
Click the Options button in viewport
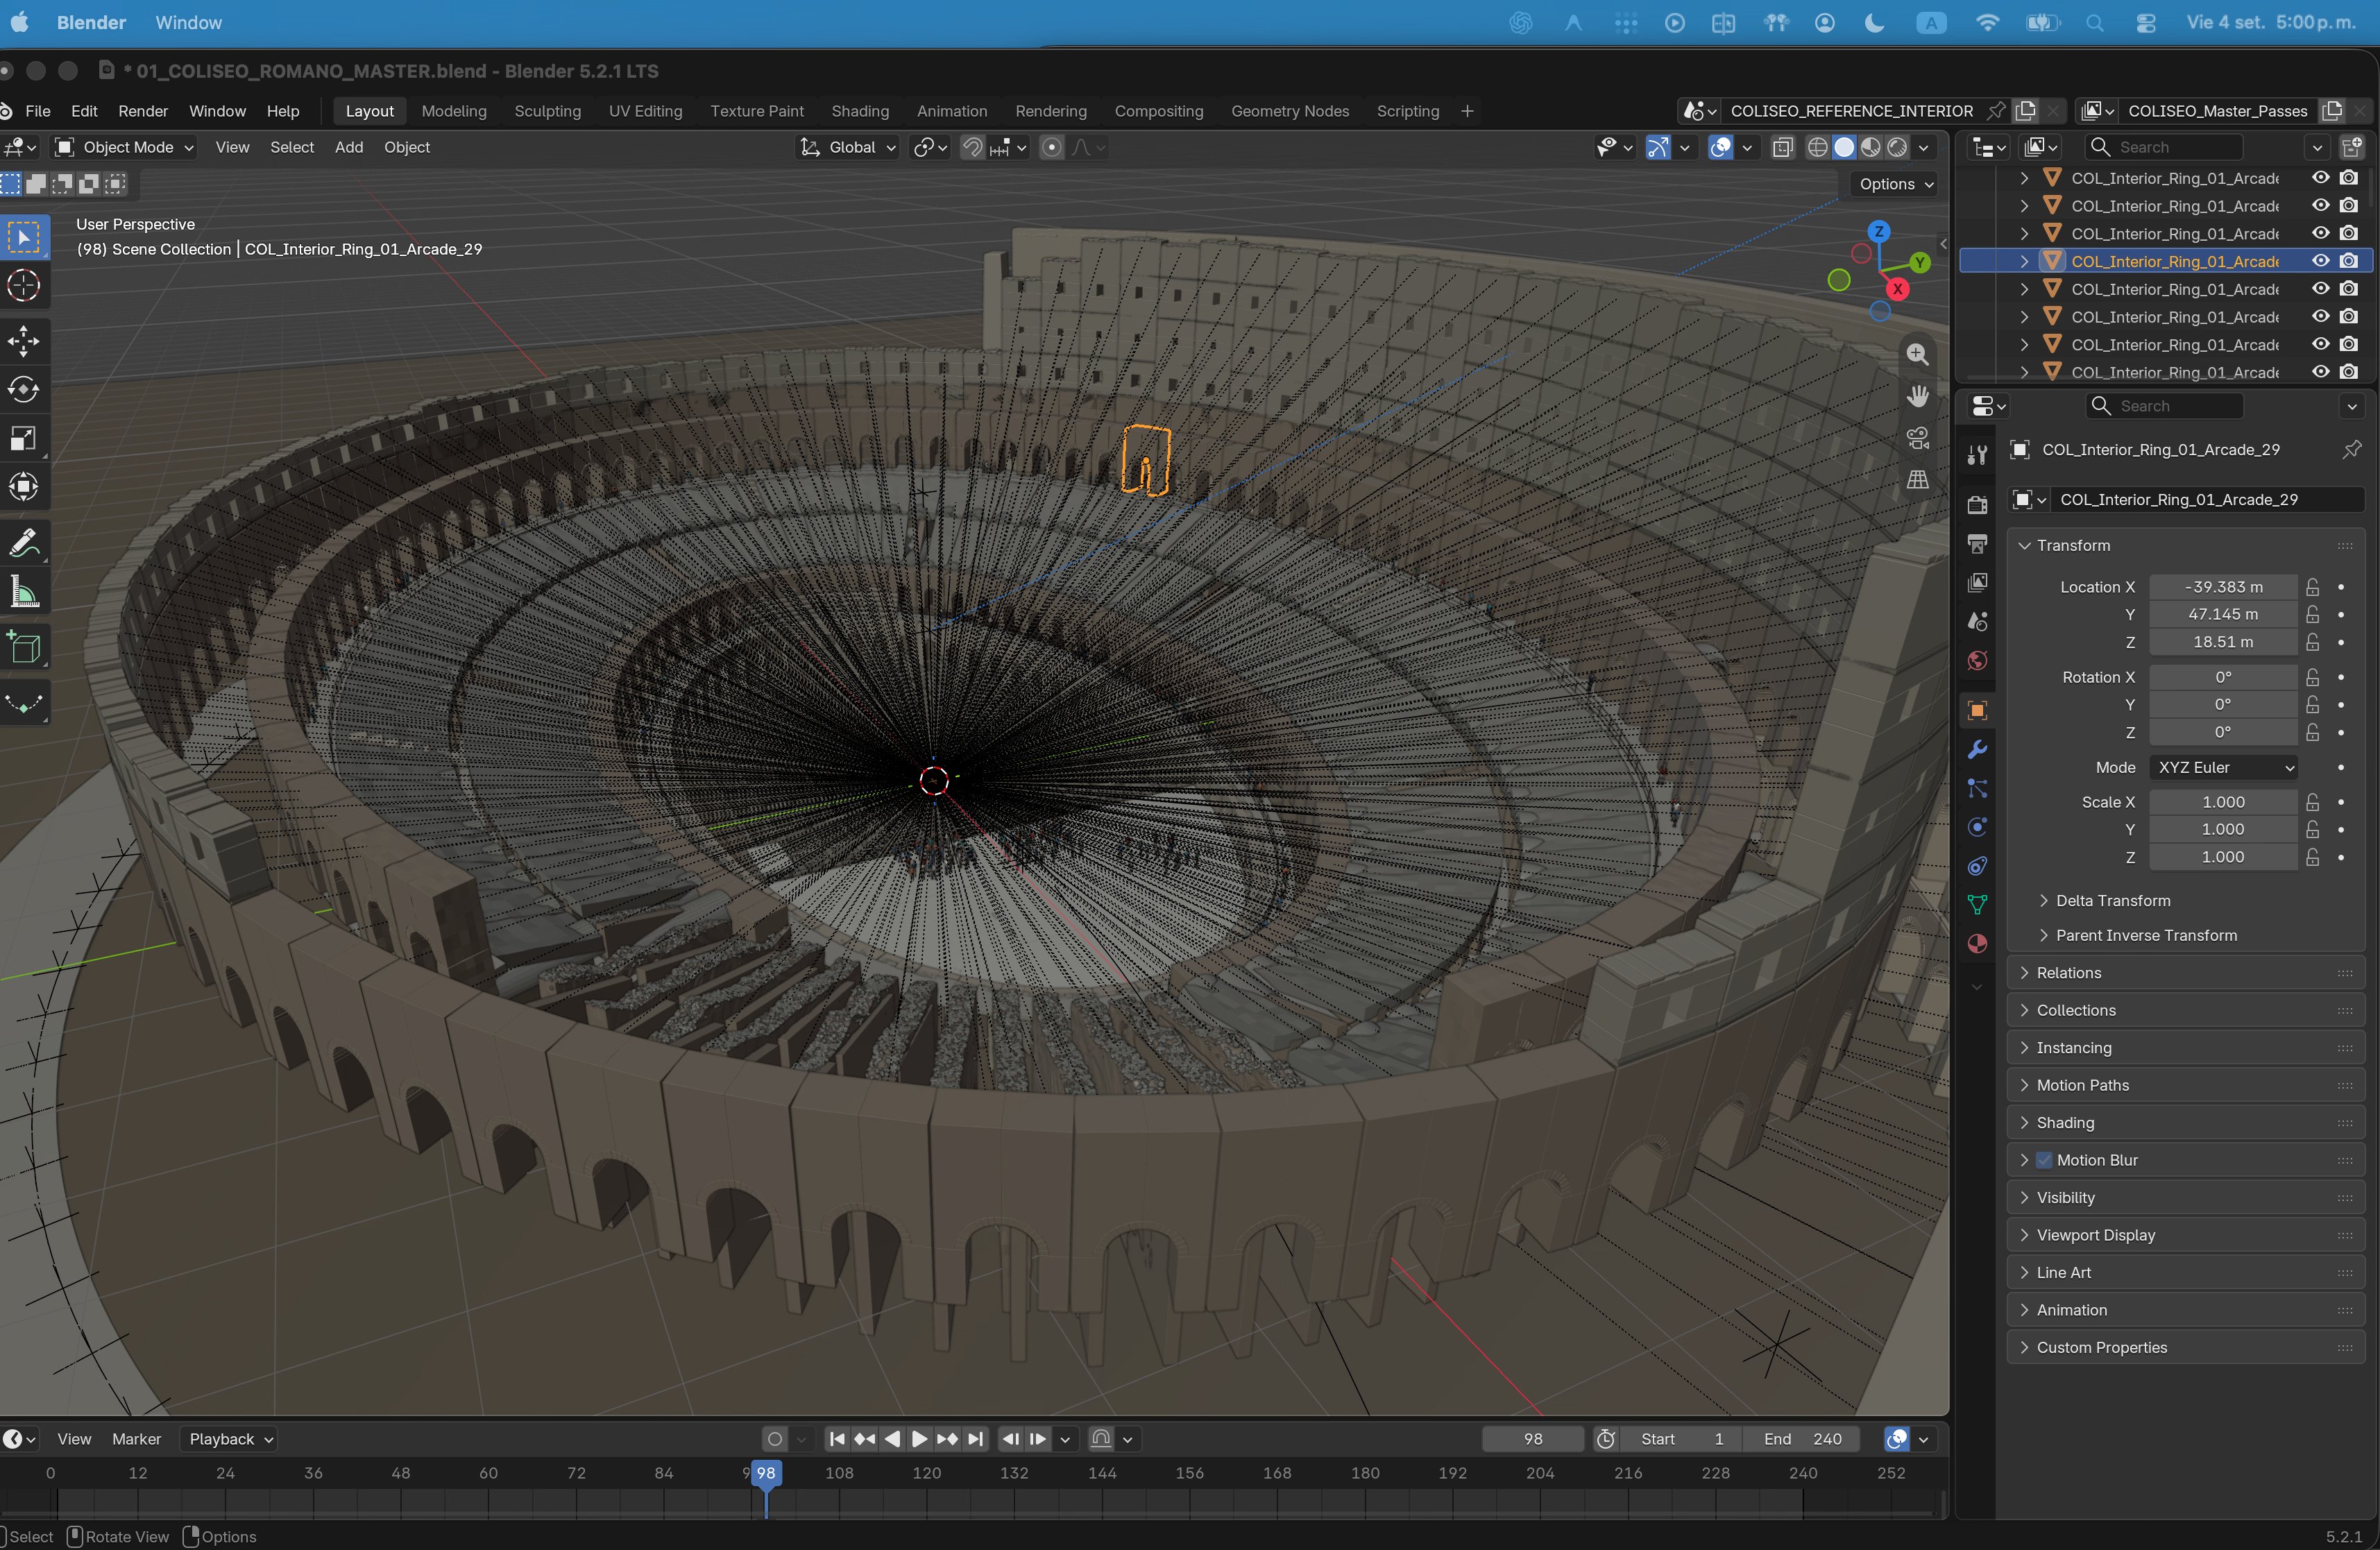pos(1895,184)
